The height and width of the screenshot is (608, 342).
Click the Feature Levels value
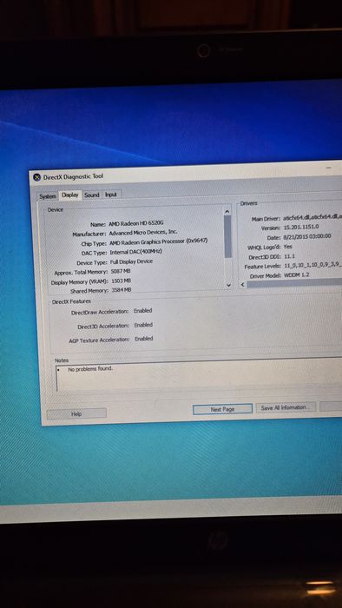pyautogui.click(x=313, y=266)
